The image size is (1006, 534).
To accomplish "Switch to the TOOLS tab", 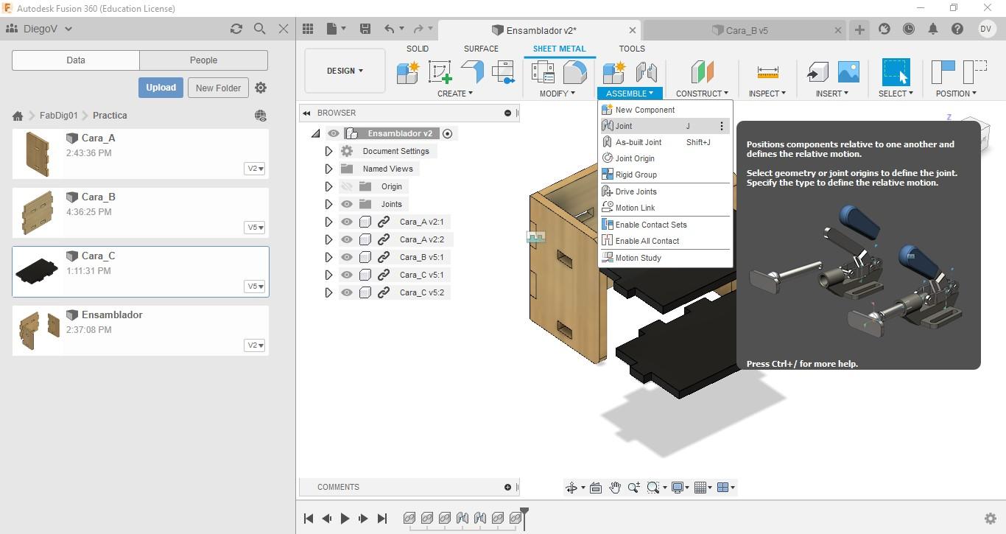I will 632,49.
